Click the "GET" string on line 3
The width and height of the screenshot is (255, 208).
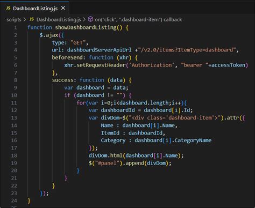pyautogui.click(x=78, y=43)
